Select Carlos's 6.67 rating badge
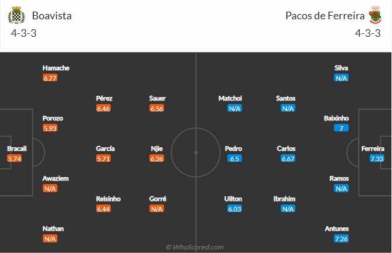This screenshot has width=392, height=253. point(287,158)
